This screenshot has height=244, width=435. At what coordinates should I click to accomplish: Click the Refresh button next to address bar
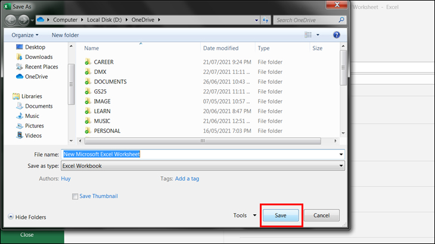266,20
